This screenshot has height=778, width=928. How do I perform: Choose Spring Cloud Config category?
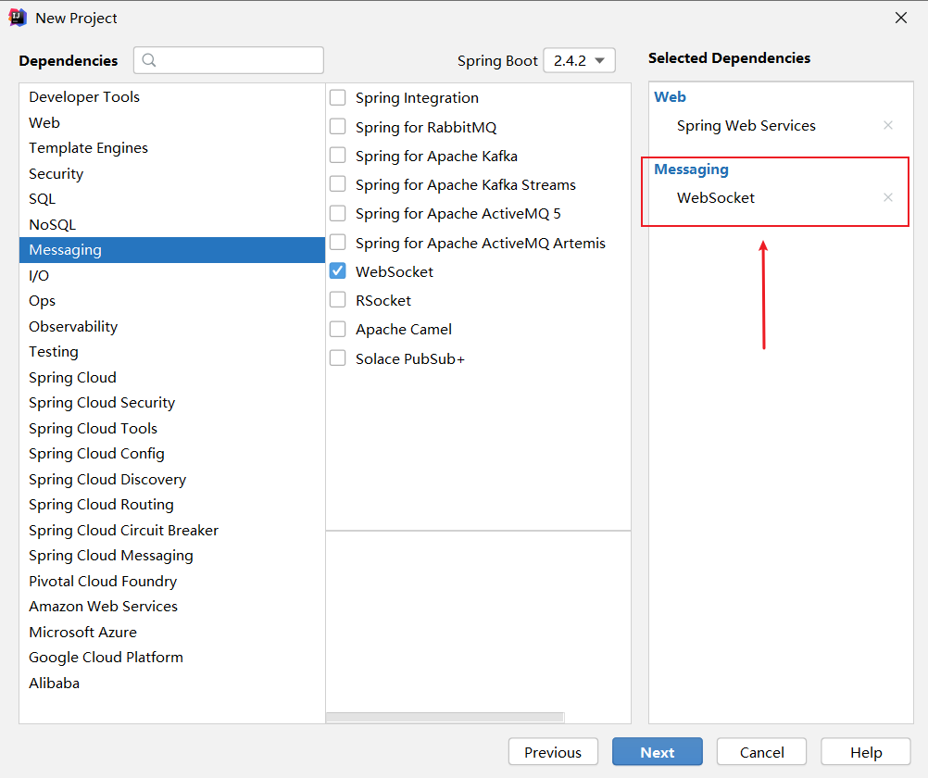tap(171, 454)
